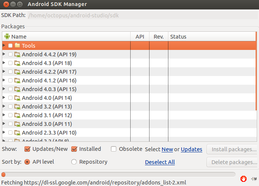The height and width of the screenshot is (186, 259).
Task: Click the Tools folder icon
Action: [x=17, y=45]
